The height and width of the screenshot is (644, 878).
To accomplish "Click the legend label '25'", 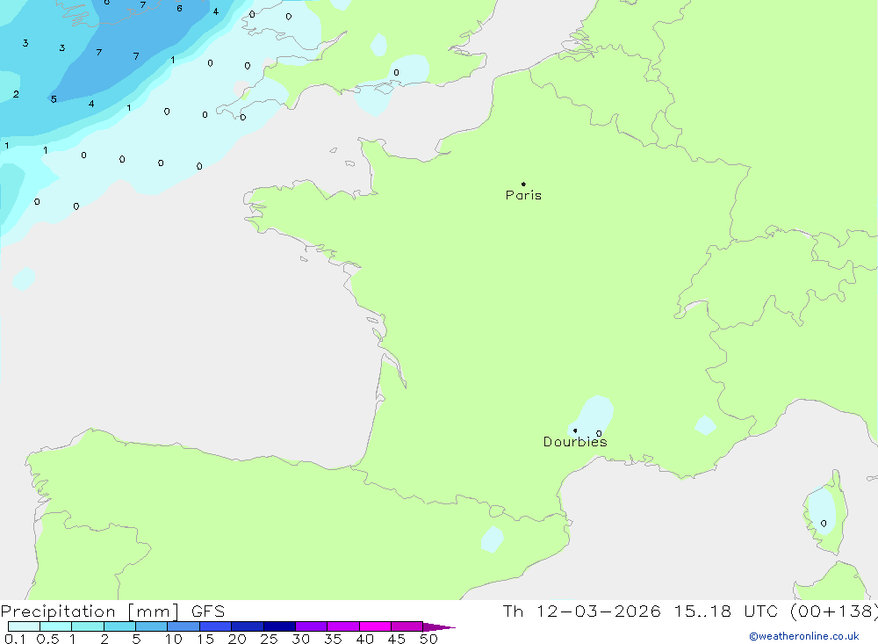I will [269, 639].
